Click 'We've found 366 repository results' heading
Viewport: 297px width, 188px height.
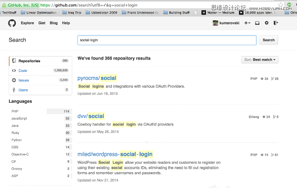pos(114,59)
